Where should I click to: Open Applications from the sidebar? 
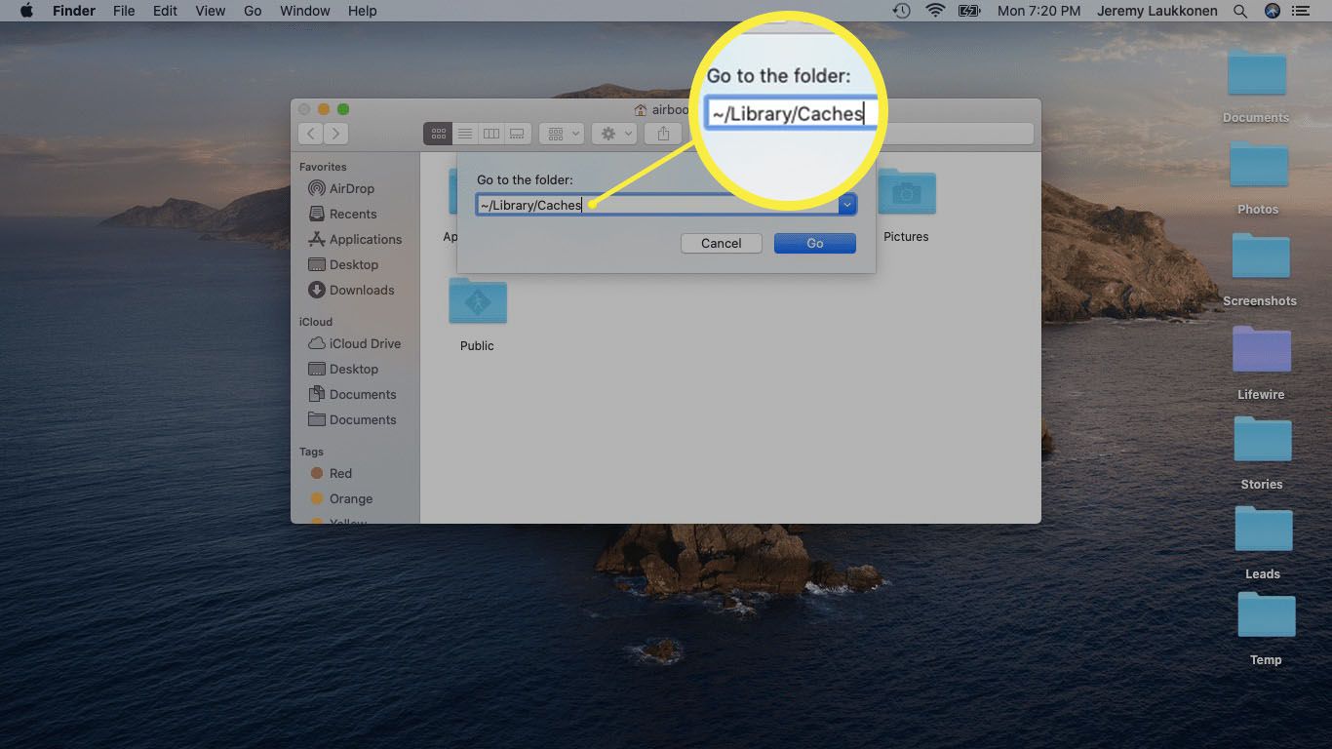coord(365,239)
